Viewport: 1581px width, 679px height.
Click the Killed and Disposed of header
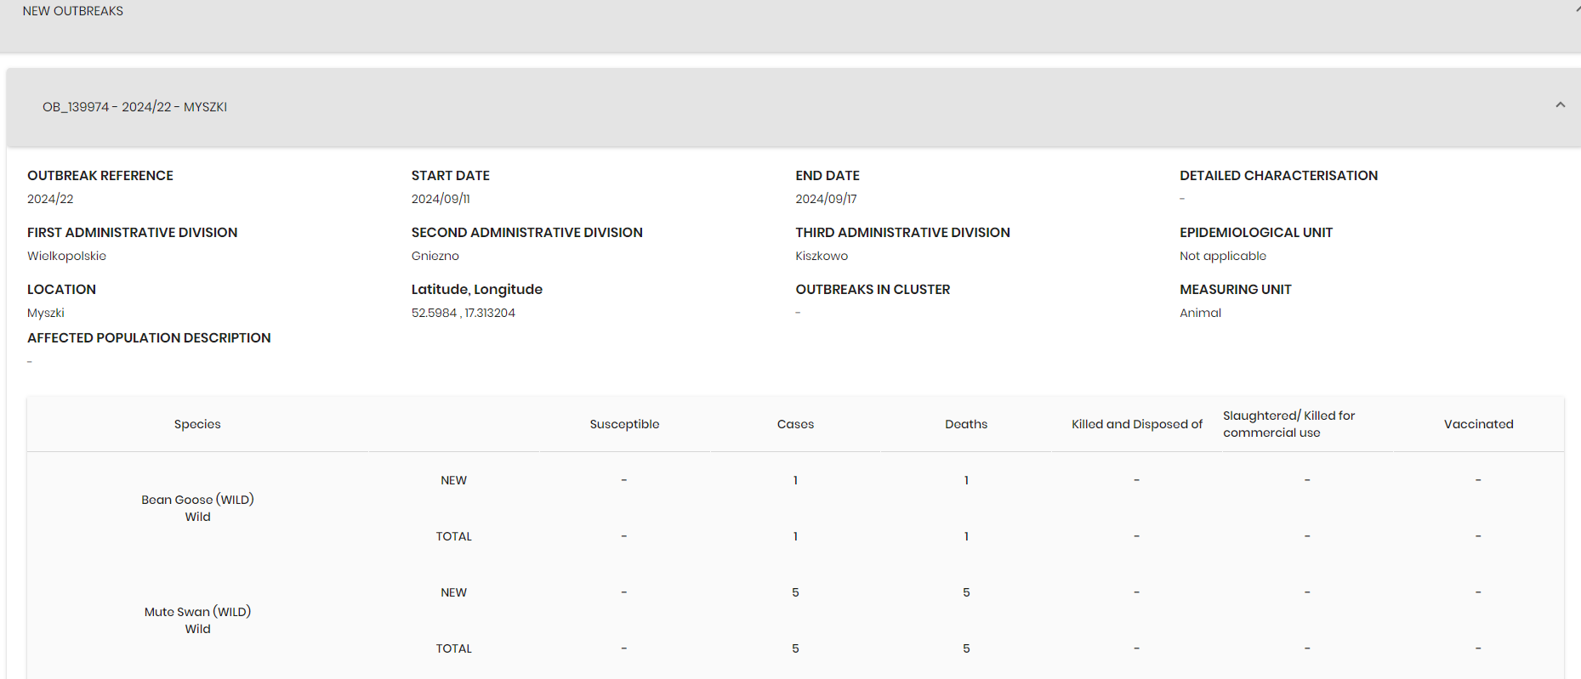[x=1136, y=424]
